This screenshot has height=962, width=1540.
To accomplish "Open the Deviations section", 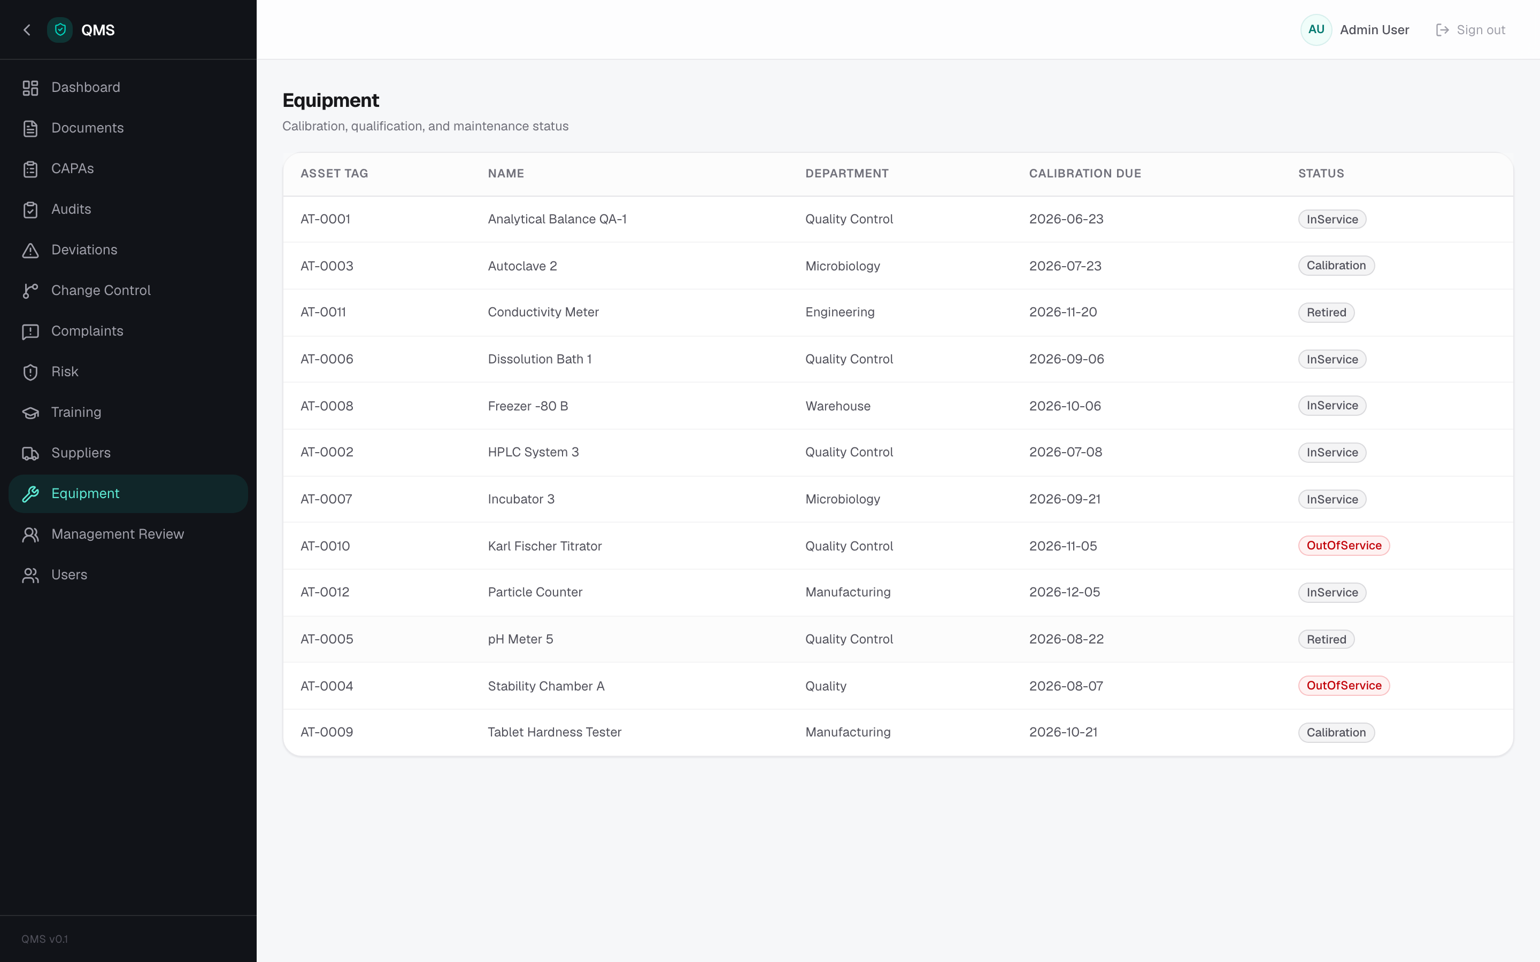I will point(84,250).
